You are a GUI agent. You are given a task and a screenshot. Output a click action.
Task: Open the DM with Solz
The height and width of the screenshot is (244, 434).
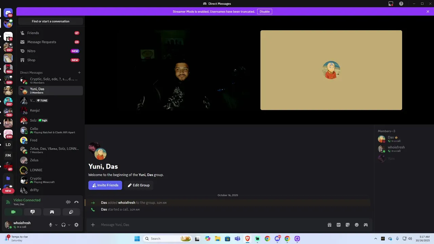(51, 120)
